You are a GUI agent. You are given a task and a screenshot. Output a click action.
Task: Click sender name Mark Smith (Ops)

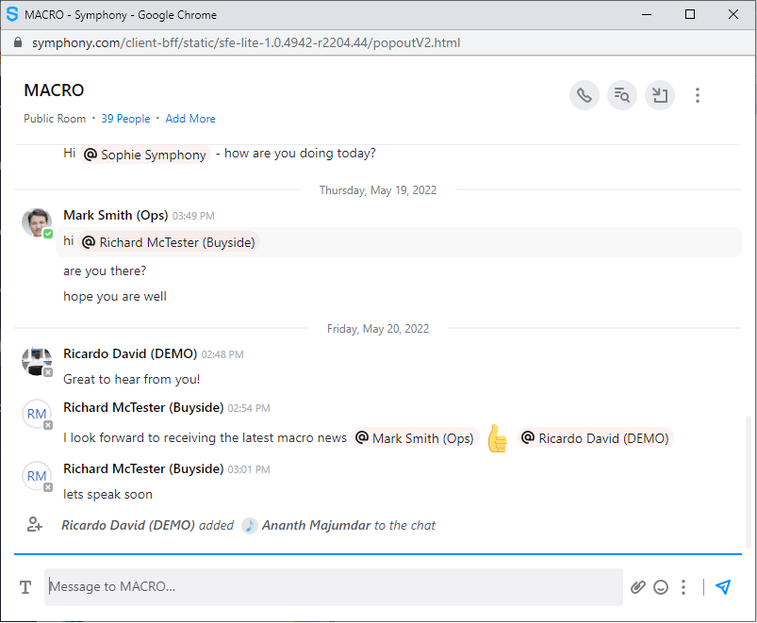(x=115, y=215)
